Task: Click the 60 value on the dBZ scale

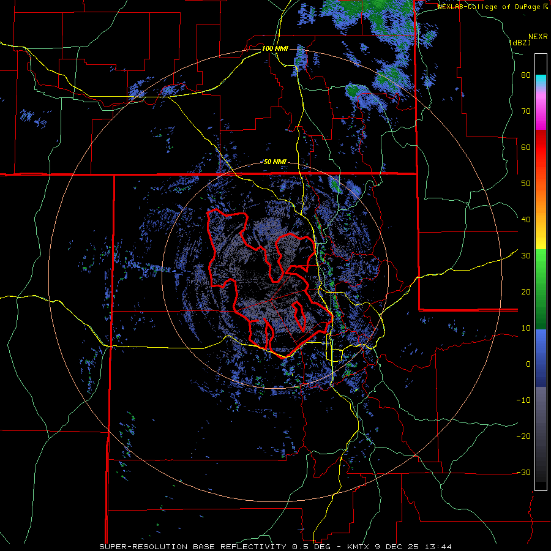Action: click(526, 148)
